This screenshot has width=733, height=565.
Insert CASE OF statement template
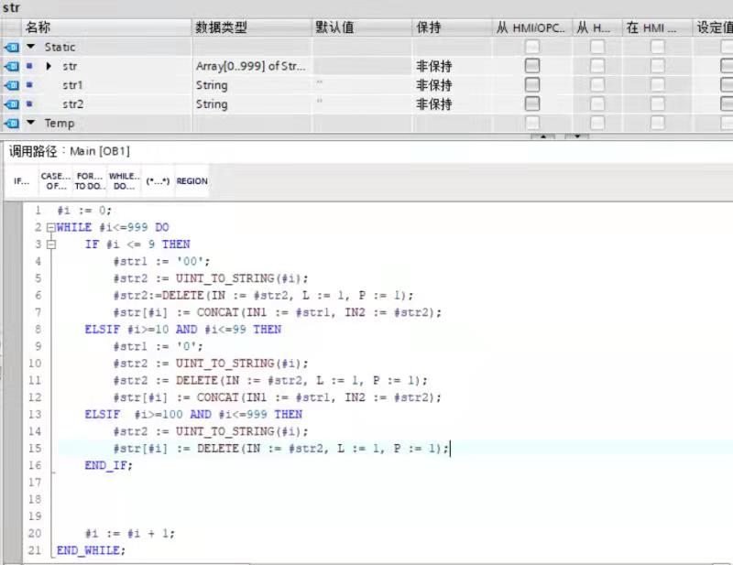[54, 181]
